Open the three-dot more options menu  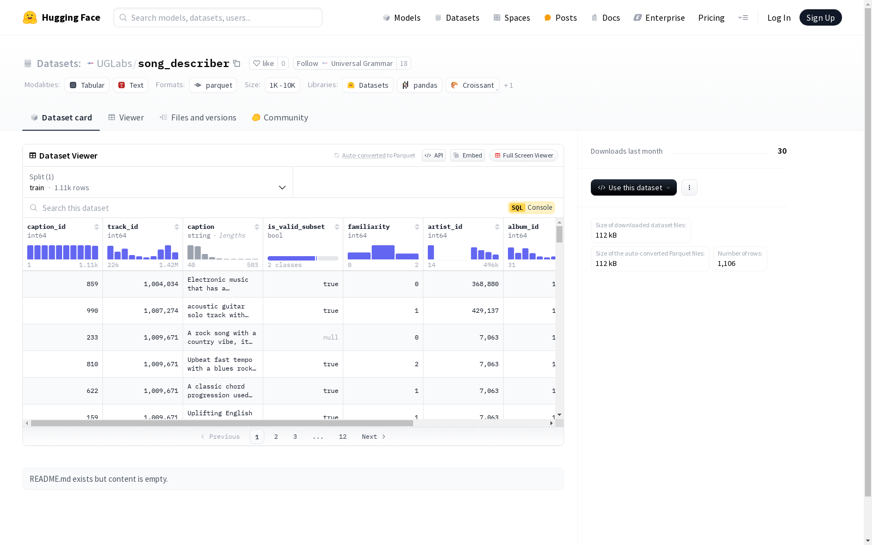(x=689, y=187)
